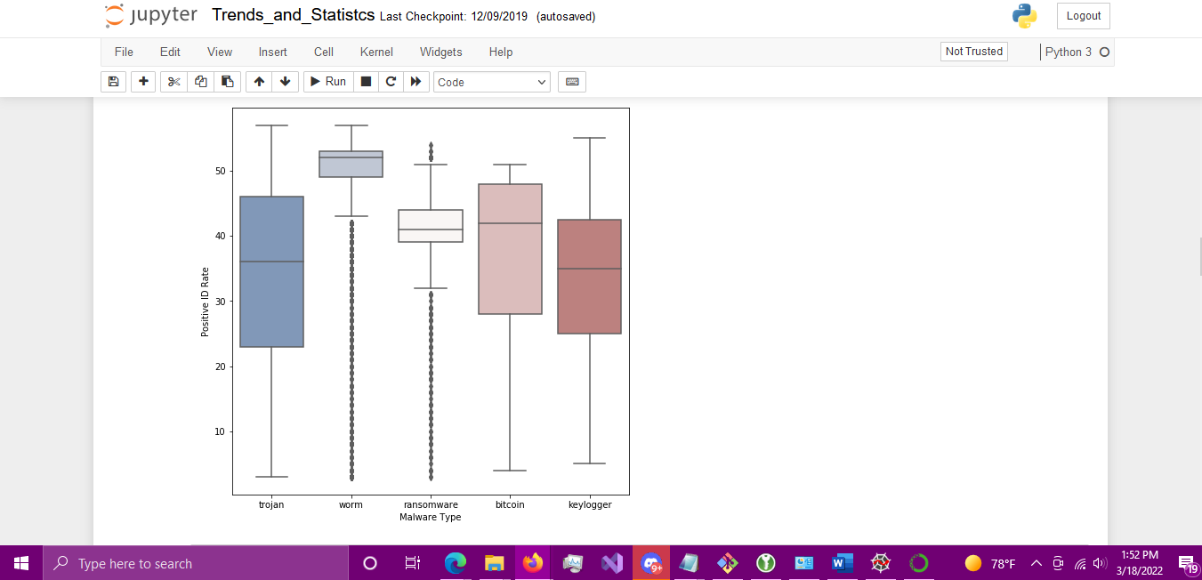
Task: Open Task View in taskbar
Action: point(413,563)
